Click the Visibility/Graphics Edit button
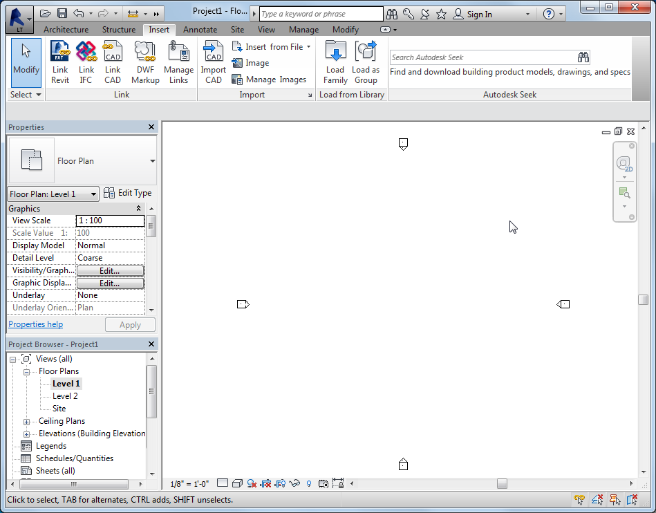 click(x=110, y=271)
